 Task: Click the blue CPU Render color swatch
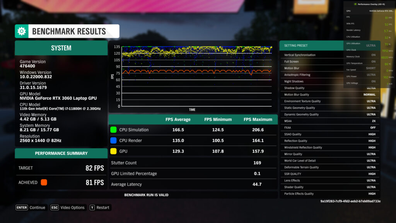point(113,140)
